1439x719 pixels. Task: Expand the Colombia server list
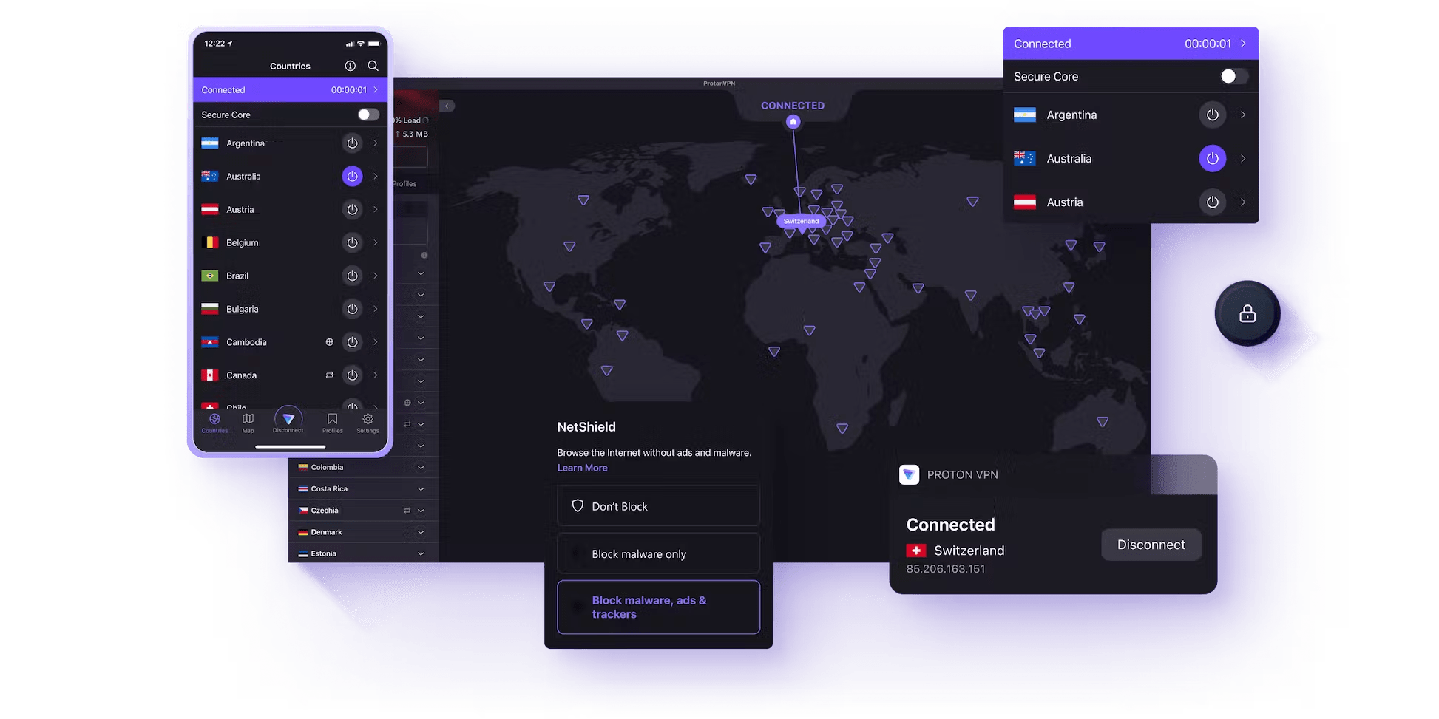coord(421,467)
